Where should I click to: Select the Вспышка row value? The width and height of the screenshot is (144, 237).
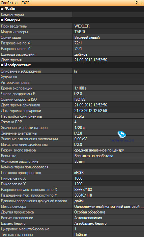pyautogui.click(x=108, y=156)
